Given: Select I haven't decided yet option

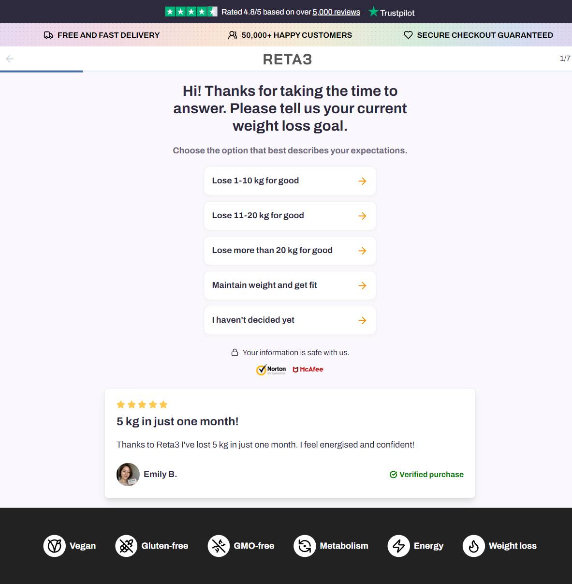Looking at the screenshot, I should (290, 320).
